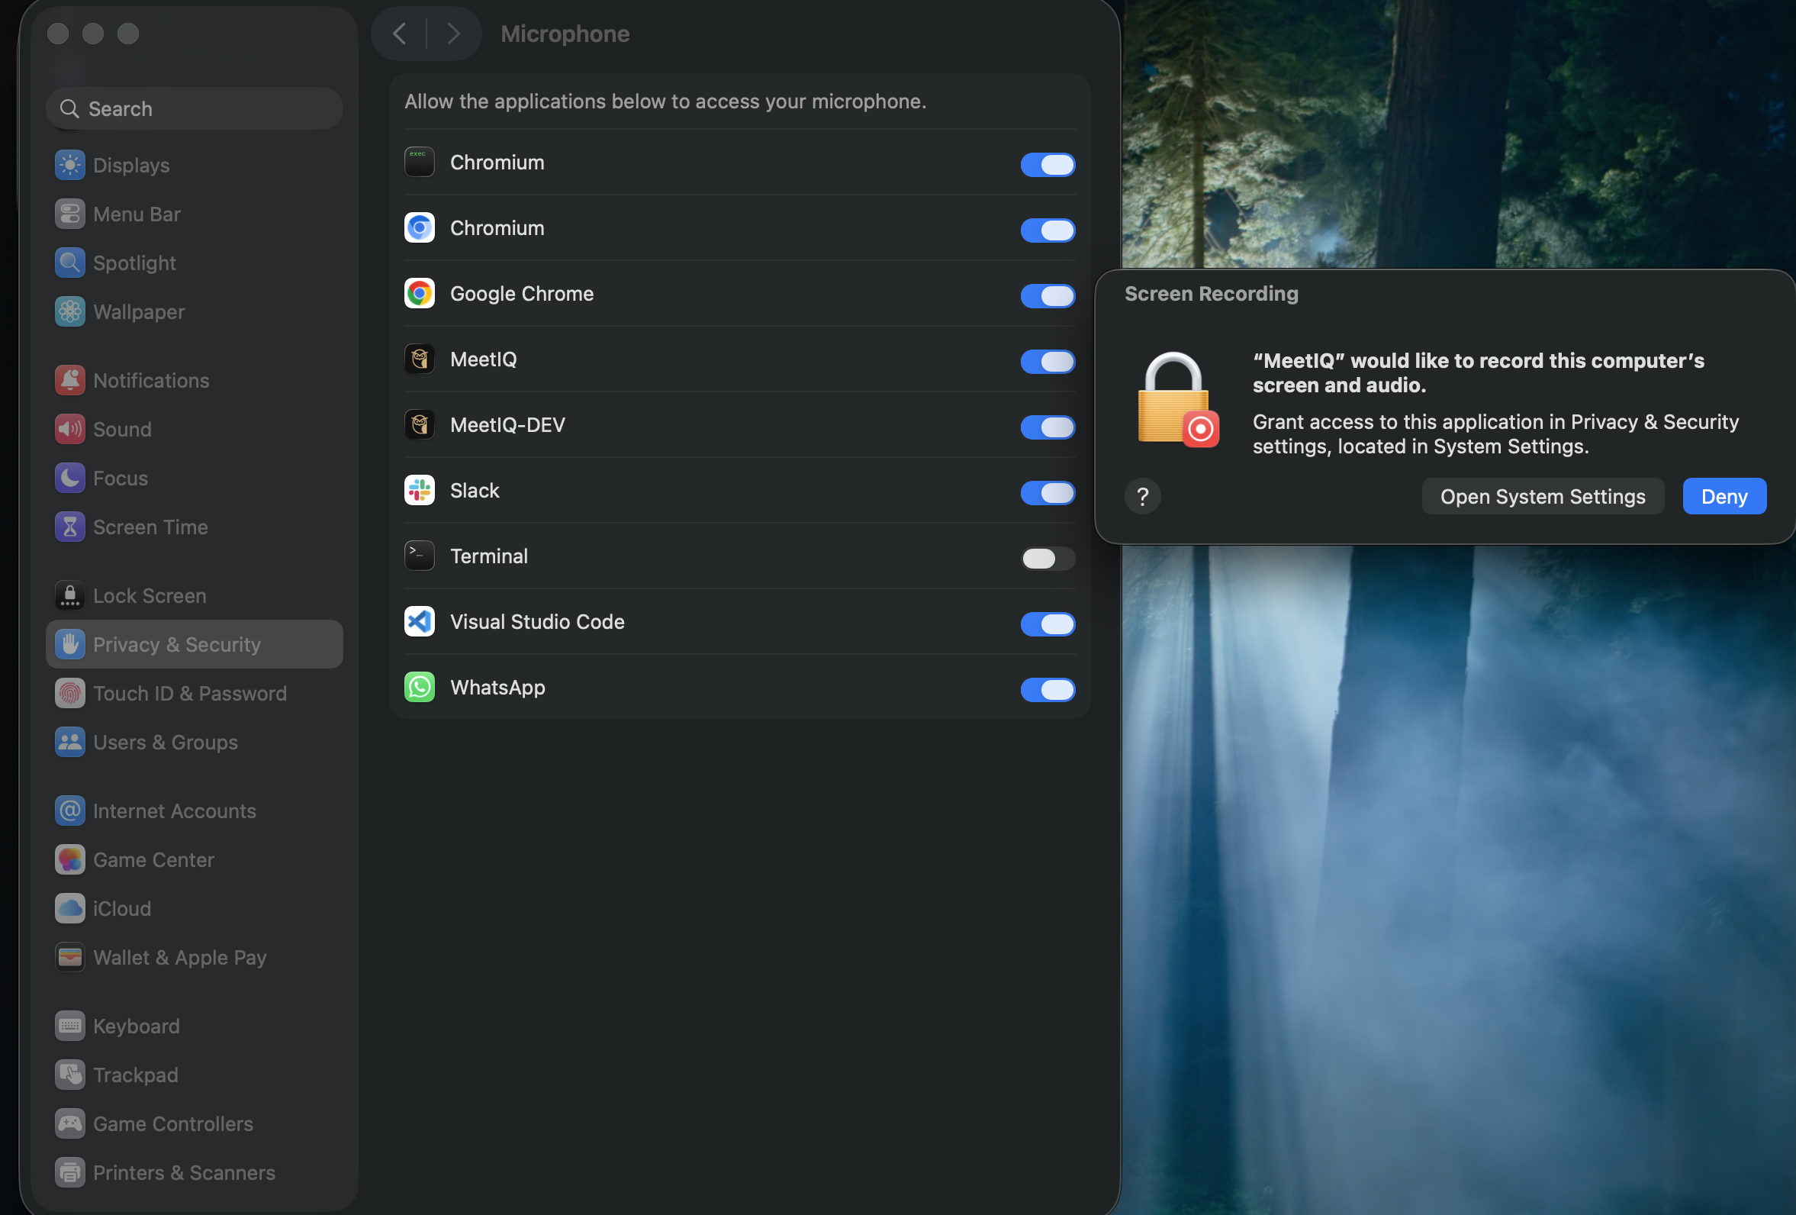Image resolution: width=1796 pixels, height=1215 pixels.
Task: Open the Notifications sidebar label
Action: [152, 380]
